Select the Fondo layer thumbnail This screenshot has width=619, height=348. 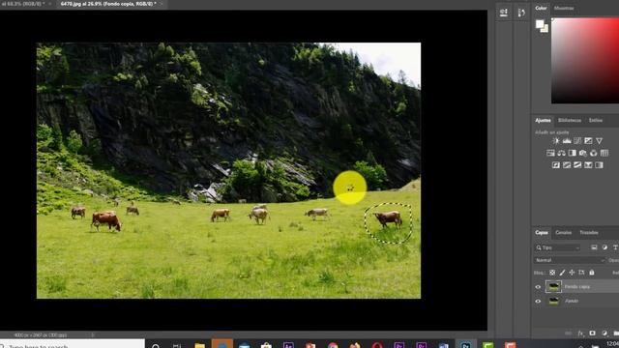(x=553, y=301)
